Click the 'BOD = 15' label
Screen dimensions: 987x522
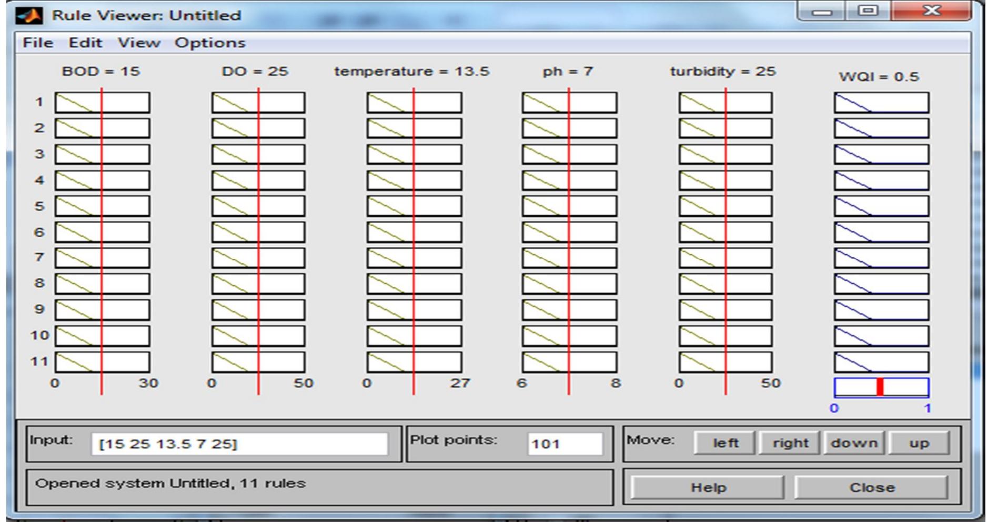click(101, 72)
